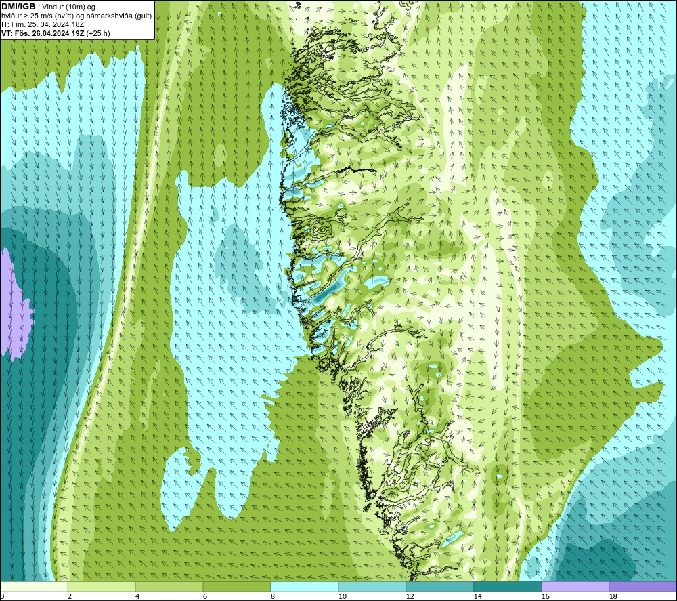Click the 'VT: Fös. 26.04.2024 19Z' line

click(x=43, y=33)
